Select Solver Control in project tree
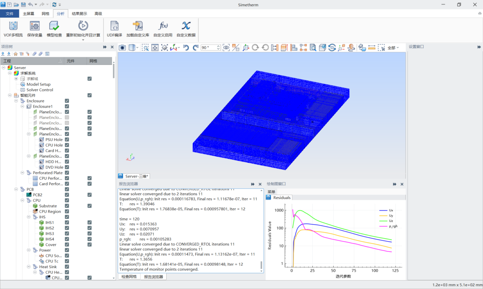Screen dimensions: 483x289 pyautogui.click(x=40, y=90)
